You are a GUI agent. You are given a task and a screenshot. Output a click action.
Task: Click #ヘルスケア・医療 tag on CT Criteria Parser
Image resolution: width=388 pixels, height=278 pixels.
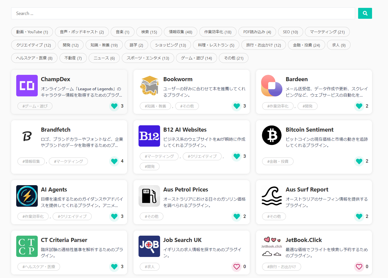[x=39, y=267]
